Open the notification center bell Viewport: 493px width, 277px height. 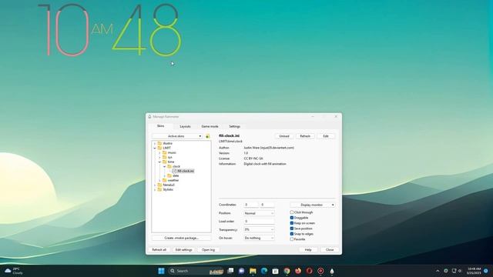point(486,271)
